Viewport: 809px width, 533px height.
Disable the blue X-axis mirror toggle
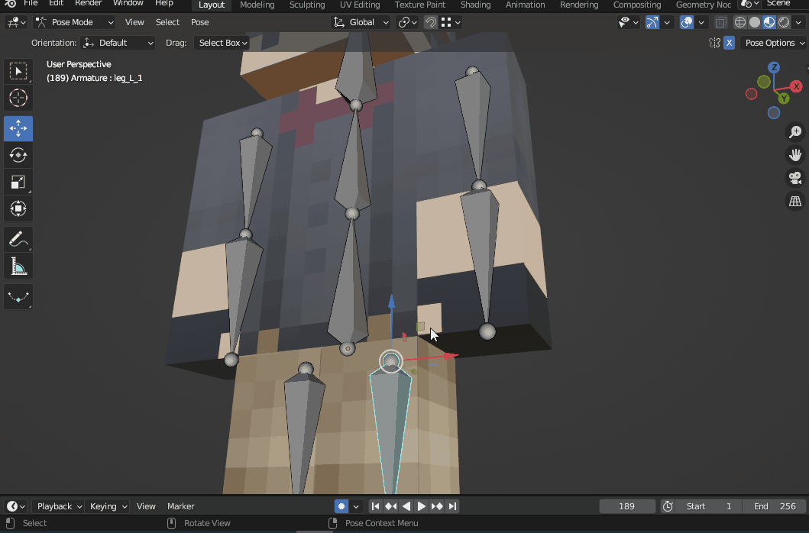click(729, 43)
